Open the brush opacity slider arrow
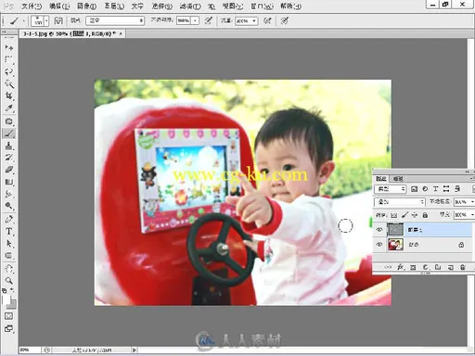Viewport: 475px width, 356px height. click(x=195, y=20)
